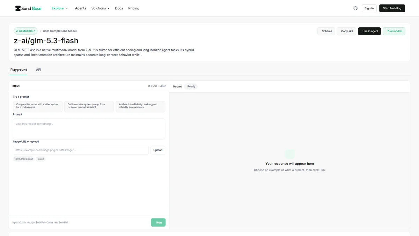The height and width of the screenshot is (236, 419).
Task: Click the Vision capability tag
Action: [41, 159]
